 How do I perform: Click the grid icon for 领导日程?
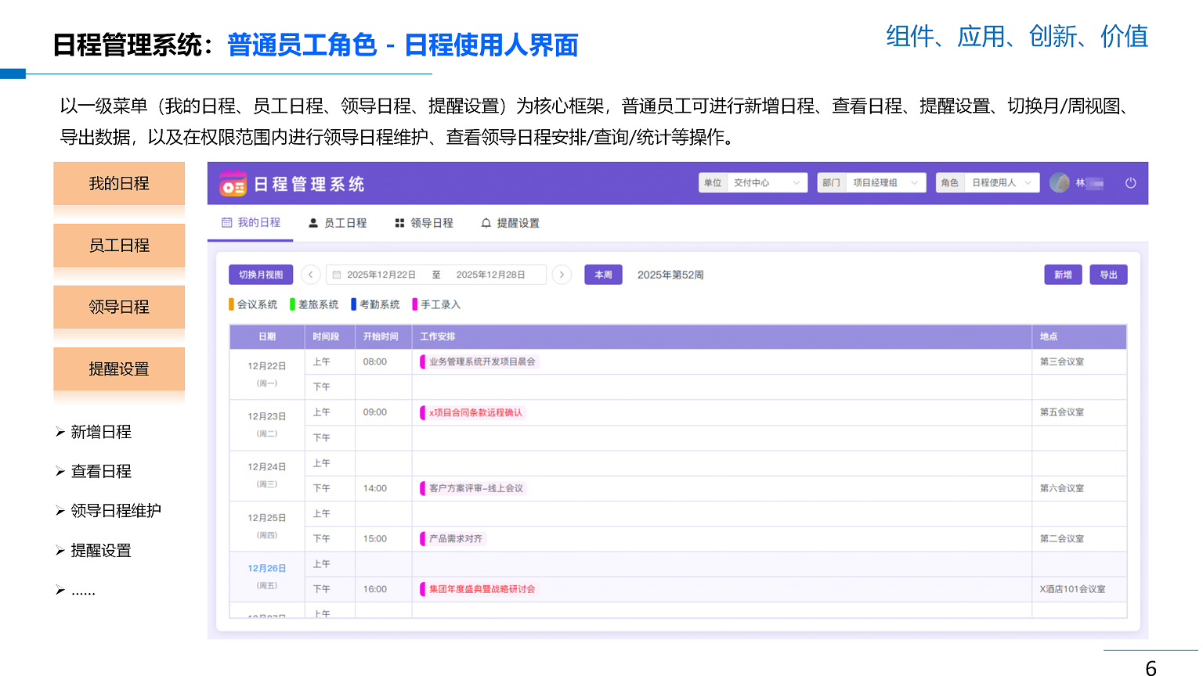(x=399, y=223)
